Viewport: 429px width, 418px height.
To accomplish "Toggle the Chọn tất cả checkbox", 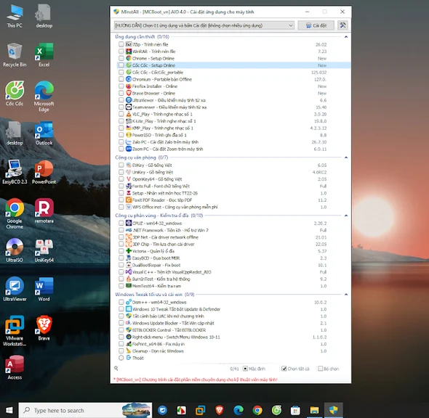I will pos(284,369).
